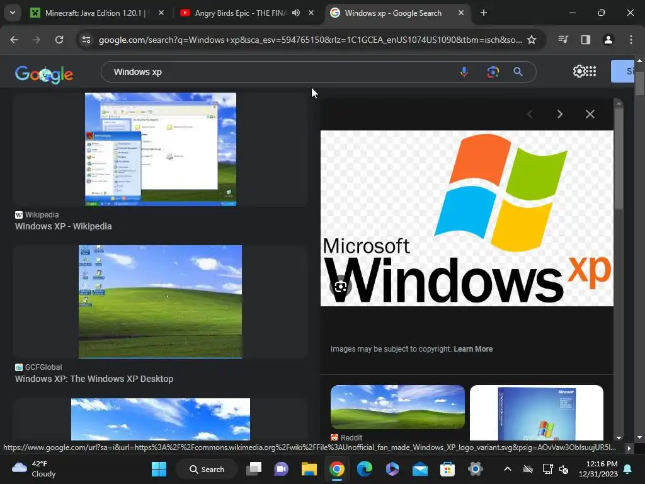Show hidden system tray icons
Viewport: 645px width, 484px height.
click(x=508, y=469)
